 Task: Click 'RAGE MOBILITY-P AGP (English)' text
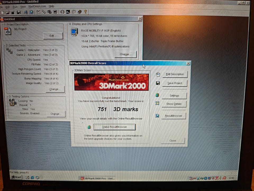pos(101,31)
